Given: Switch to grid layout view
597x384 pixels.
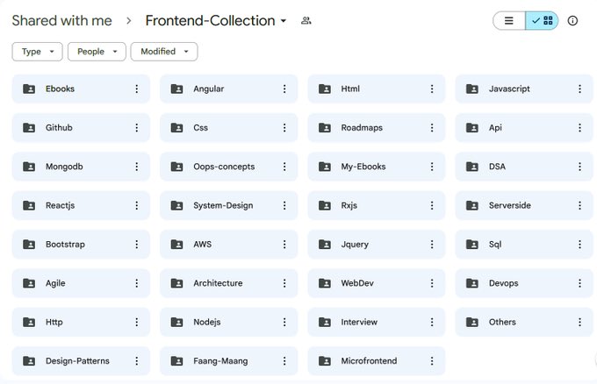Looking at the screenshot, I should point(542,20).
